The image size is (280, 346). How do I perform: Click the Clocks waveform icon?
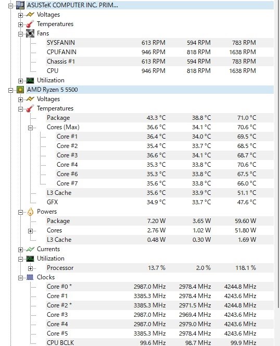[x=30, y=277]
